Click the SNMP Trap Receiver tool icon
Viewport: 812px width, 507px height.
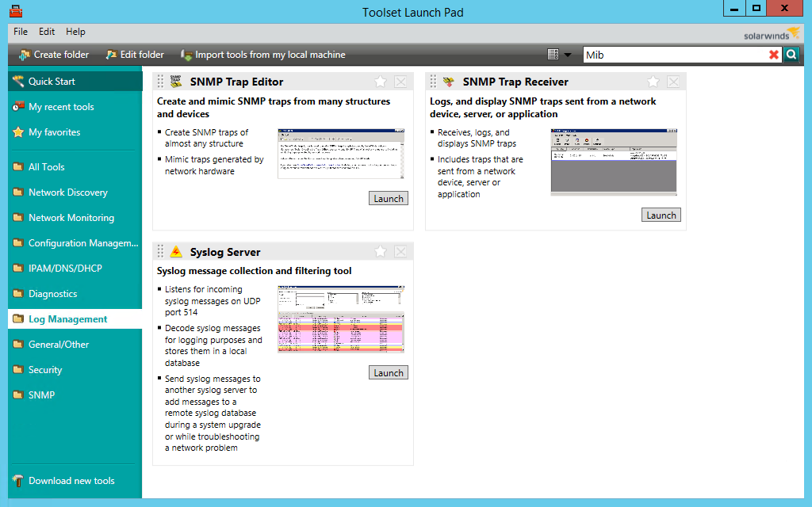449,81
